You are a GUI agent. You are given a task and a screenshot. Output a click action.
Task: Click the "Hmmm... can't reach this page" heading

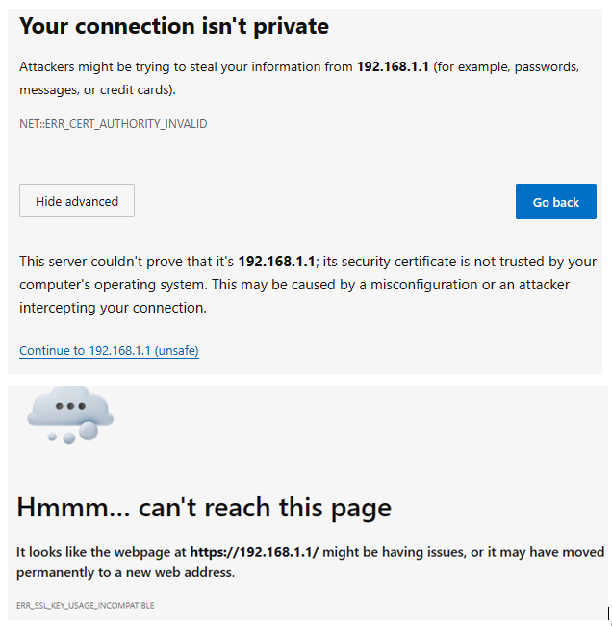[204, 507]
